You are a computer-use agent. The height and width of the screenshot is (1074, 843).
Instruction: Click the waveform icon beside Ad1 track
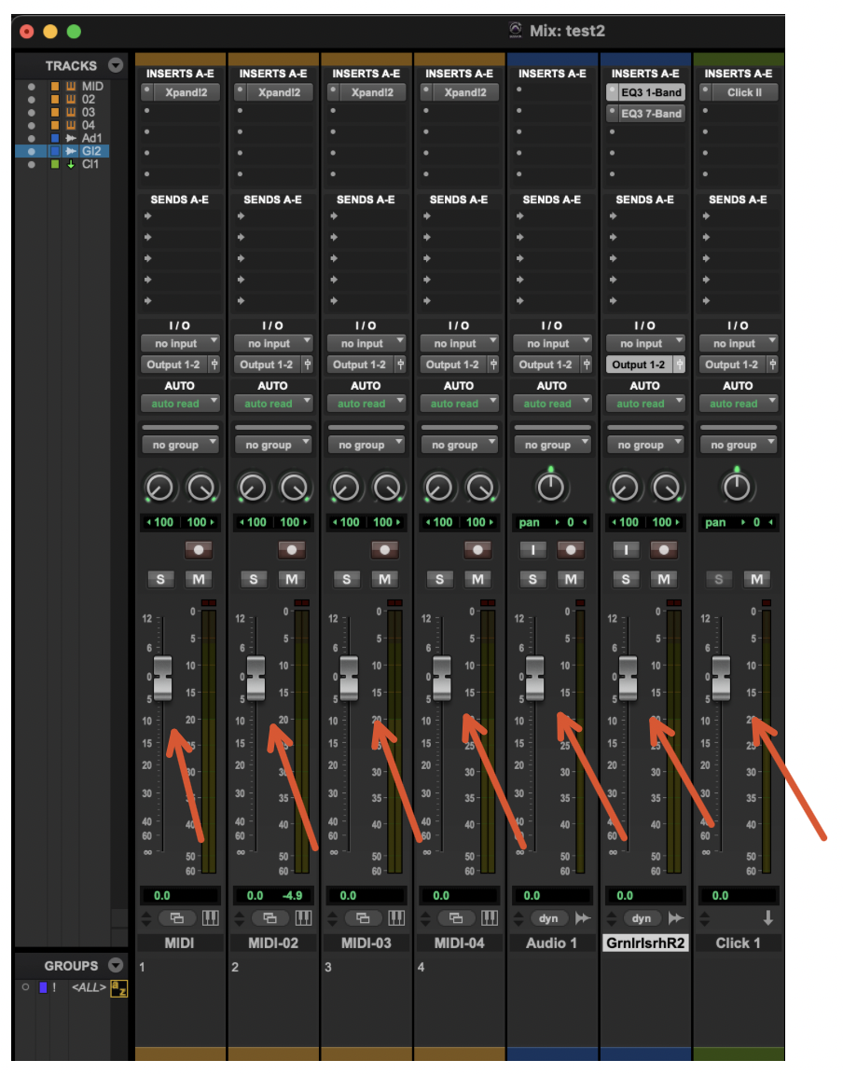coord(70,138)
